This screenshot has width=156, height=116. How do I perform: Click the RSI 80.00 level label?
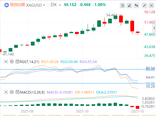[x=150, y=70]
